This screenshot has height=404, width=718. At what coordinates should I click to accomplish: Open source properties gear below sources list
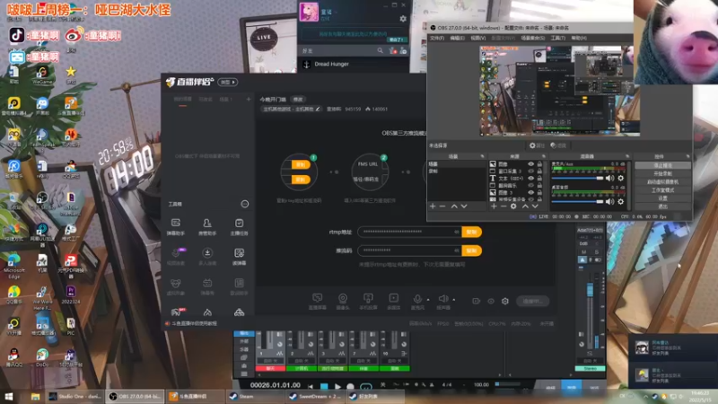(x=513, y=206)
